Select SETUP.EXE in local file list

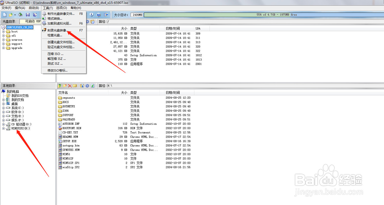(x=70, y=141)
